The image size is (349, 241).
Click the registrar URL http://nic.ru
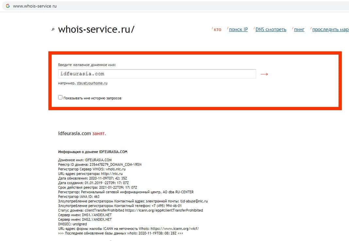[112, 174]
